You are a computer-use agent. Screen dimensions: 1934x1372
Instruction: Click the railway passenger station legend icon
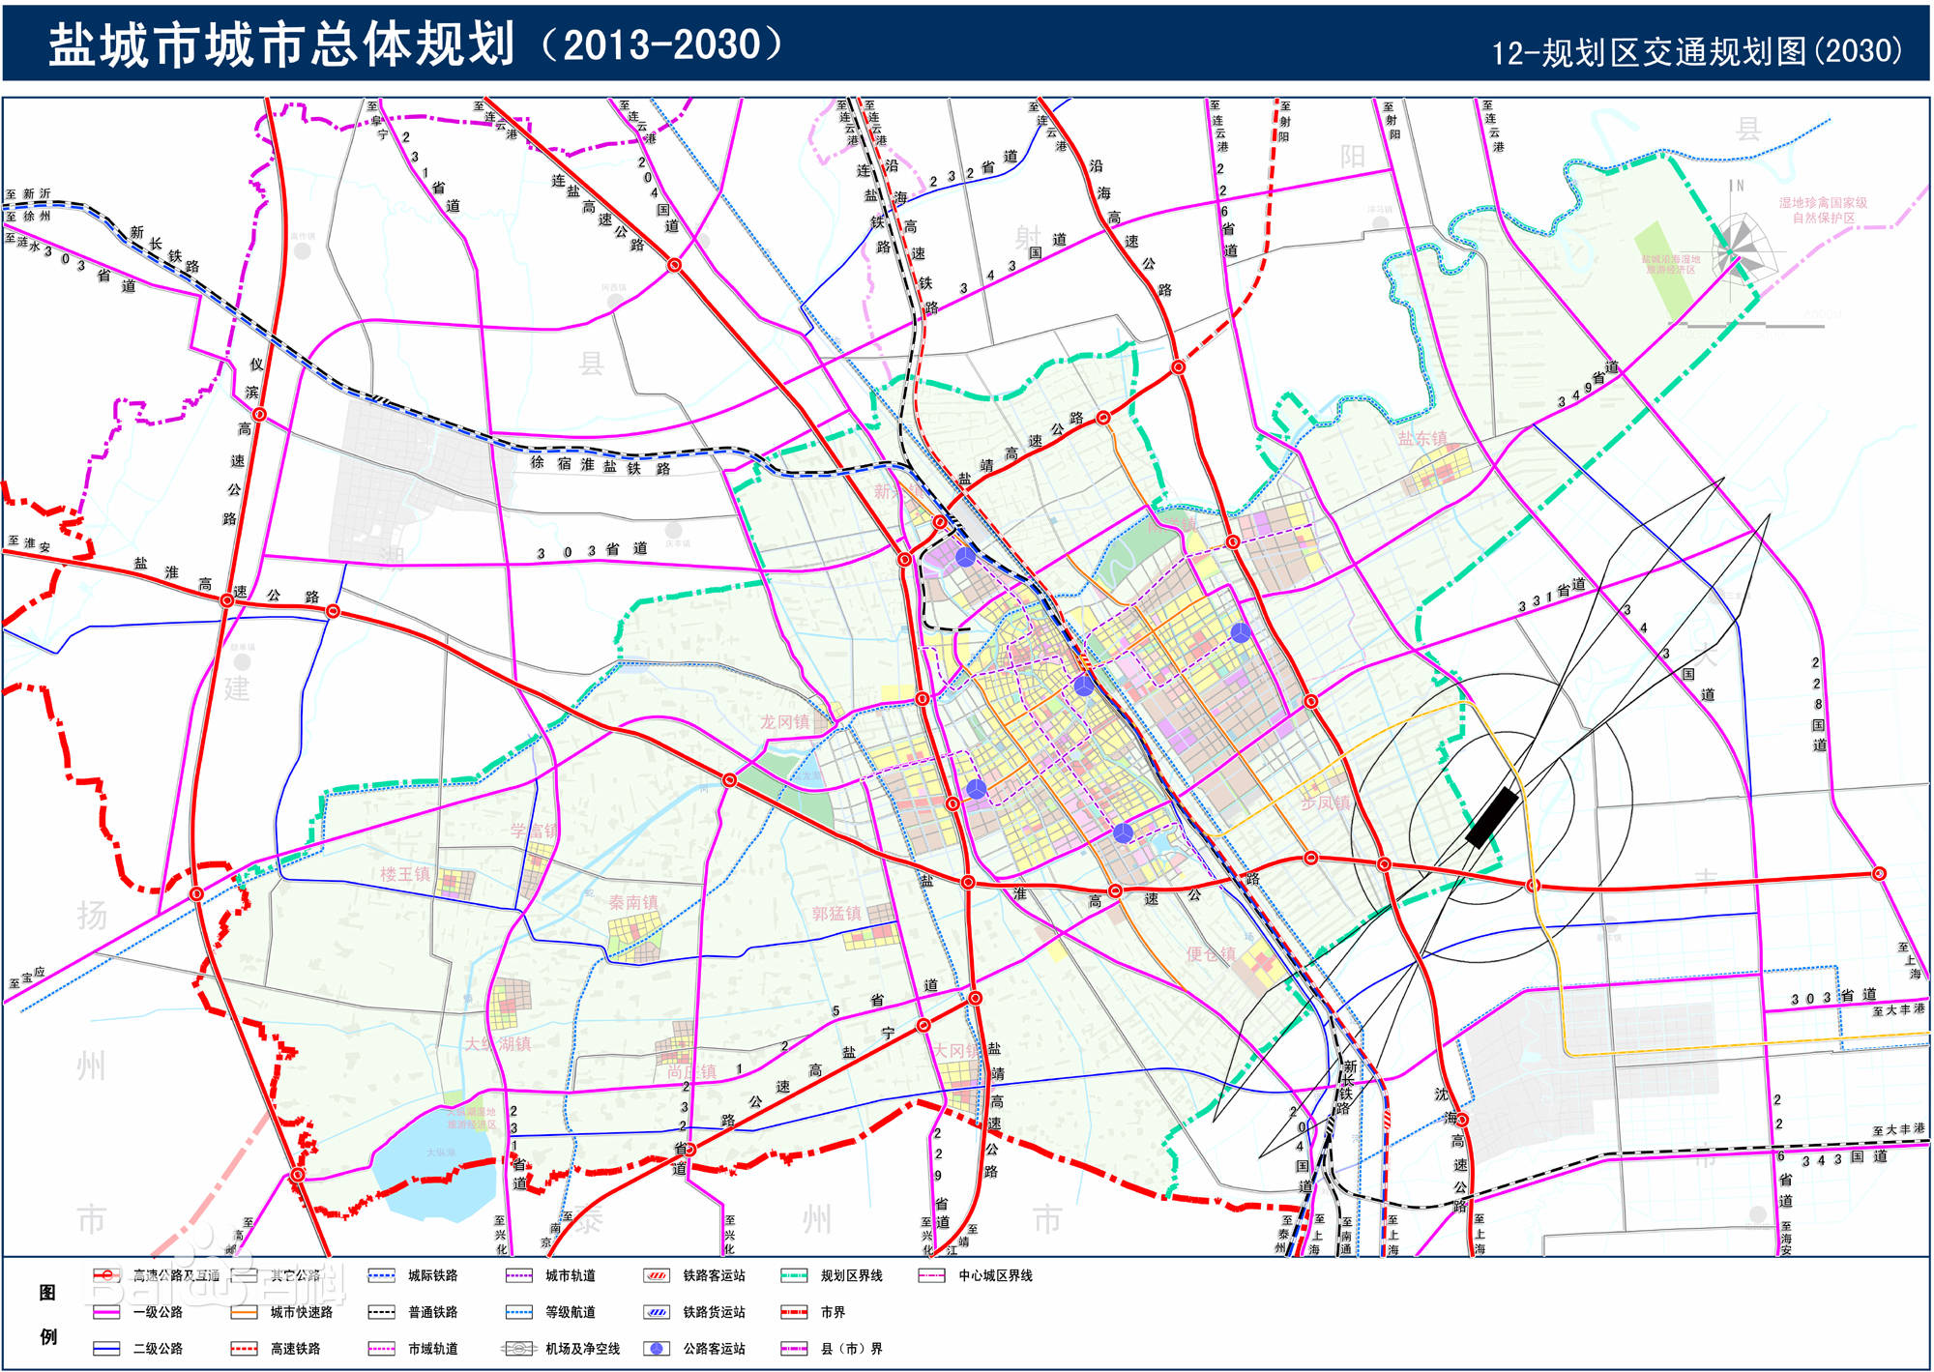658,1275
